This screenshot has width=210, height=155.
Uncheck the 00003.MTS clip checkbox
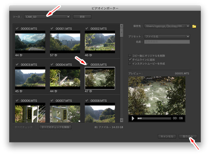coord(17,65)
